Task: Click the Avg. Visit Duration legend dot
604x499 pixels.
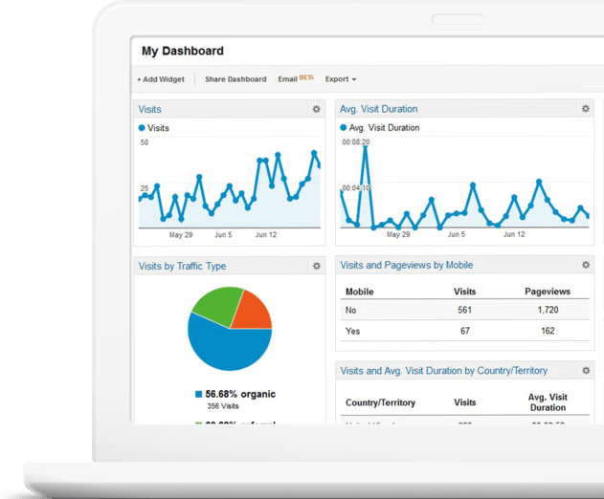Action: pos(344,127)
